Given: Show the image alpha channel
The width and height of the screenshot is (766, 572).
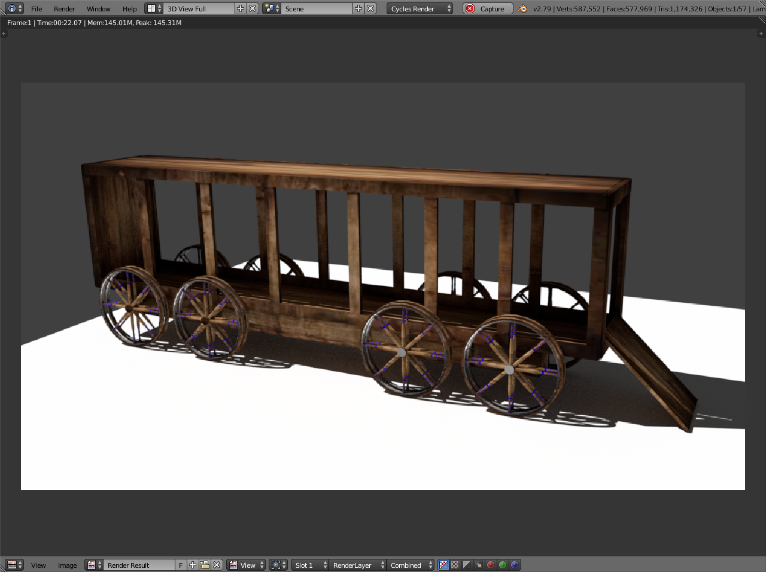Looking at the screenshot, I should pyautogui.click(x=466, y=565).
